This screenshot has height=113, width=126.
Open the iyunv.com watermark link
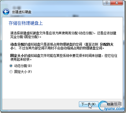(114, 109)
